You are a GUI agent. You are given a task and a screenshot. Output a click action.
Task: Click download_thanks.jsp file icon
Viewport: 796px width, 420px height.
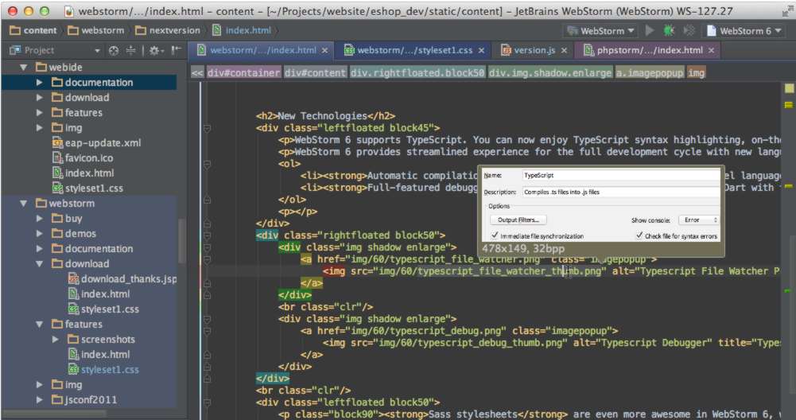[x=74, y=279]
